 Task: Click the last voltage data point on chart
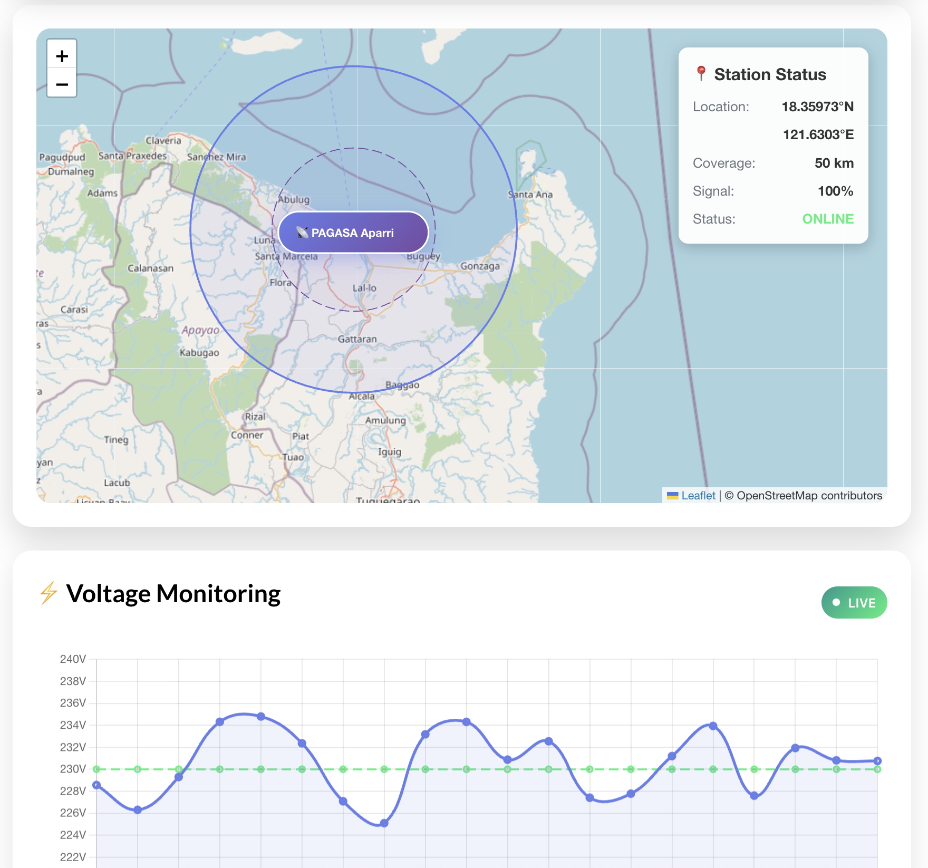click(877, 761)
